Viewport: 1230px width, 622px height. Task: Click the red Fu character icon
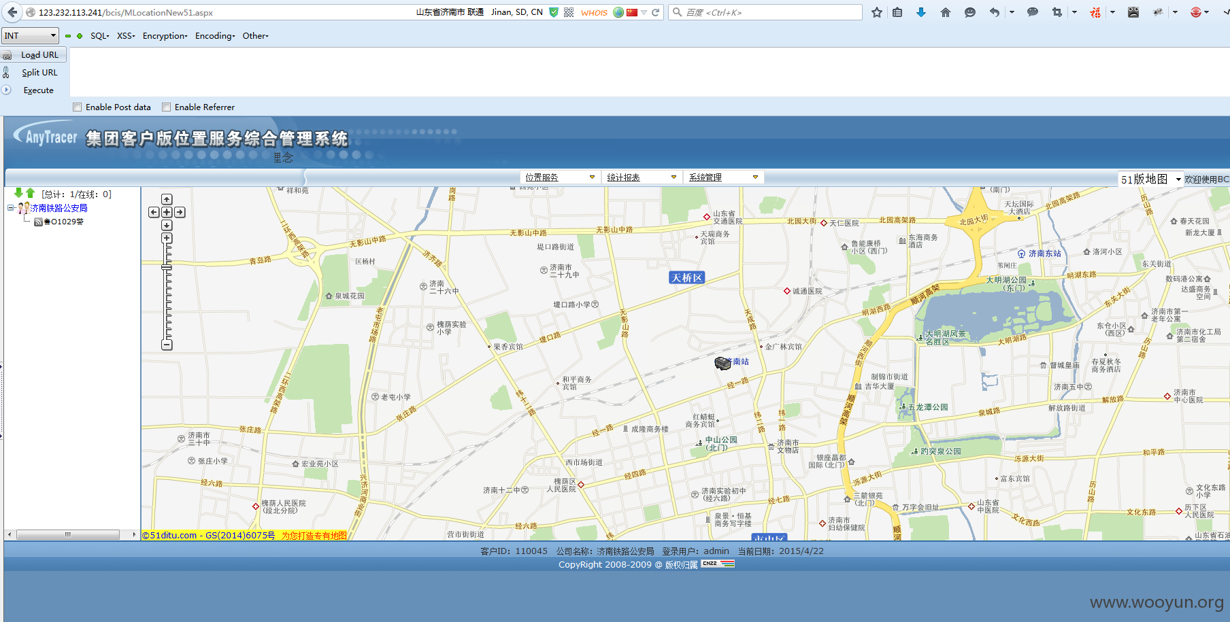1095,12
